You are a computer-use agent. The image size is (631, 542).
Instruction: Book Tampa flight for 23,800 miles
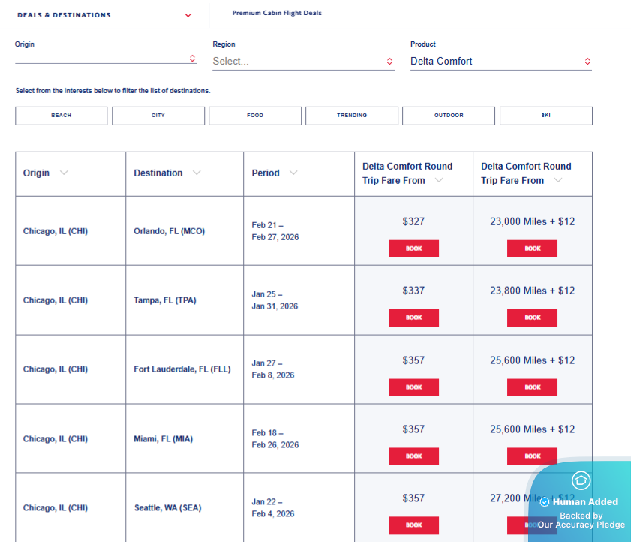(x=532, y=318)
